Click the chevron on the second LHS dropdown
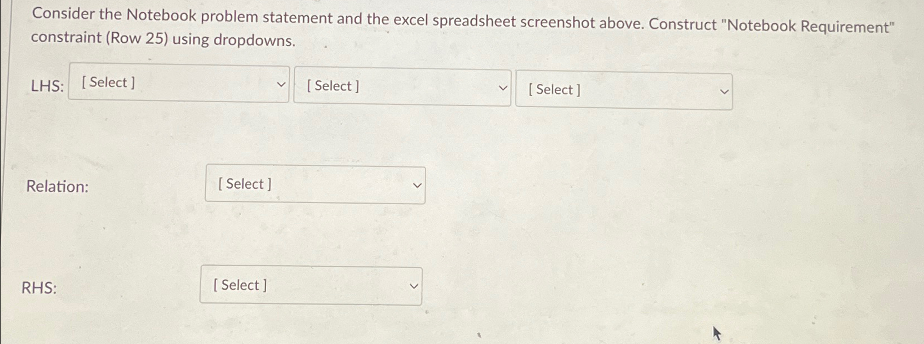 [x=503, y=87]
